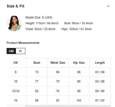Select the UK size 16 cell
Screen dimensions: 115x107
pos(16,100)
